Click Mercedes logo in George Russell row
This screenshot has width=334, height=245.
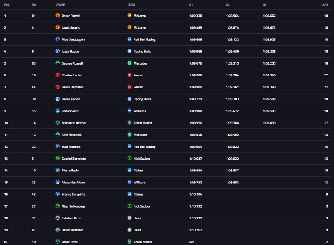[130, 63]
